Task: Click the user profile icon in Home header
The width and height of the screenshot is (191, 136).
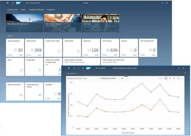Action: coord(13,3)
